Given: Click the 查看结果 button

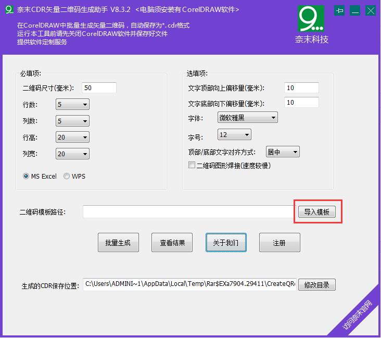Looking at the screenshot, I should click(172, 243).
